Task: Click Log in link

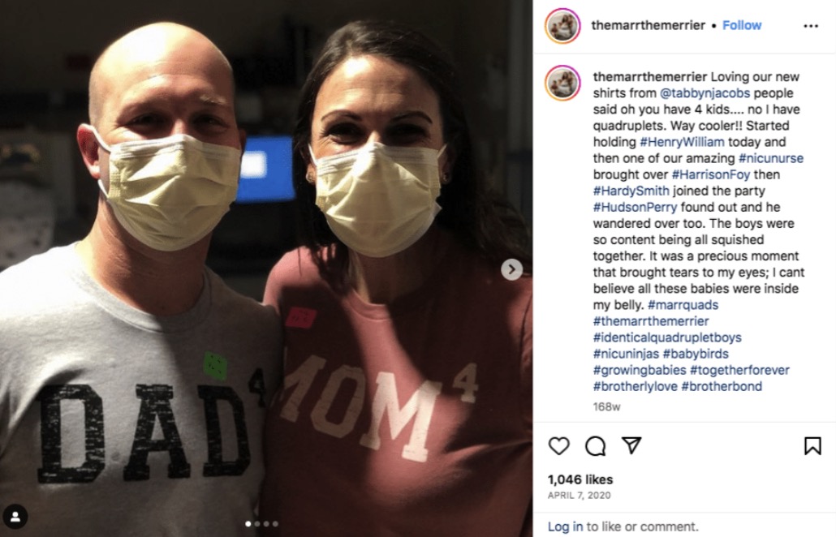Action: [x=565, y=526]
